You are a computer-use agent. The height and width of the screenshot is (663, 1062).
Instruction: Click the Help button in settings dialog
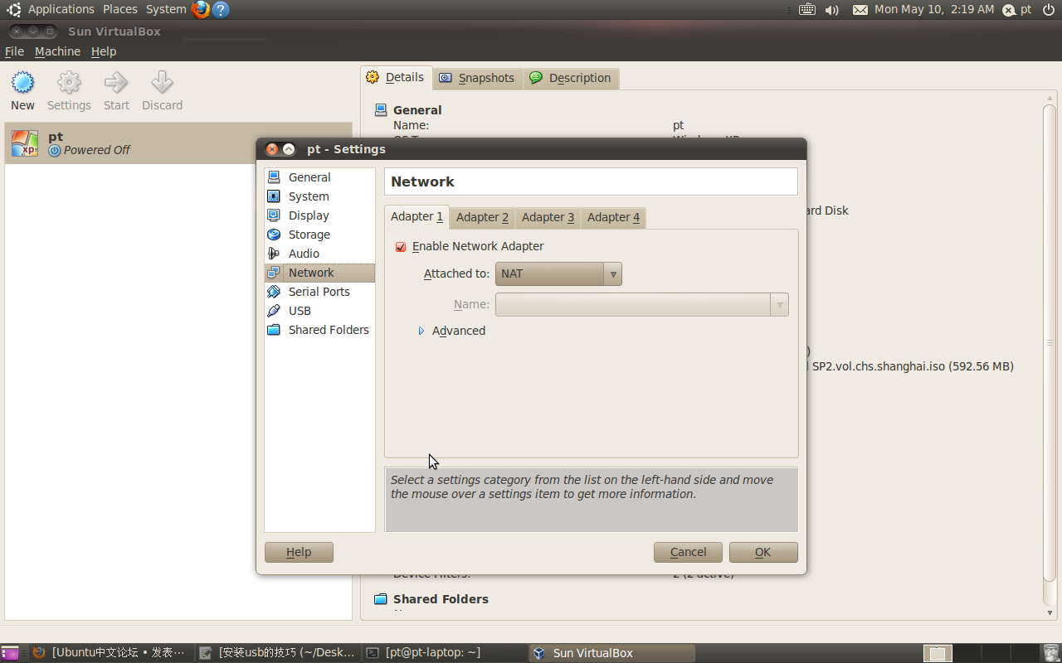pos(299,553)
